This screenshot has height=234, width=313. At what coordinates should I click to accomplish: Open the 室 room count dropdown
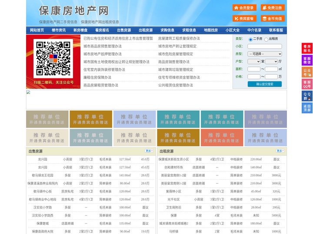pos(254,62)
